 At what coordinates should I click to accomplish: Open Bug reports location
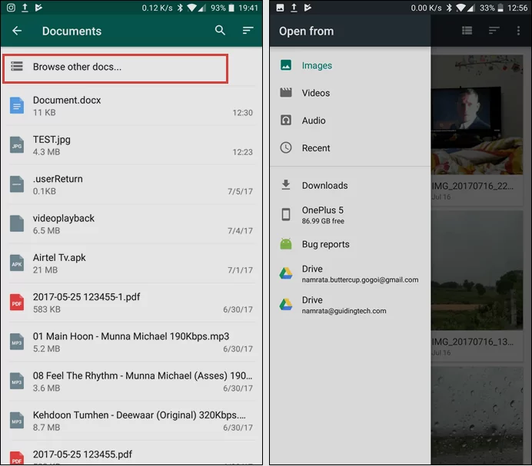pyautogui.click(x=350, y=244)
